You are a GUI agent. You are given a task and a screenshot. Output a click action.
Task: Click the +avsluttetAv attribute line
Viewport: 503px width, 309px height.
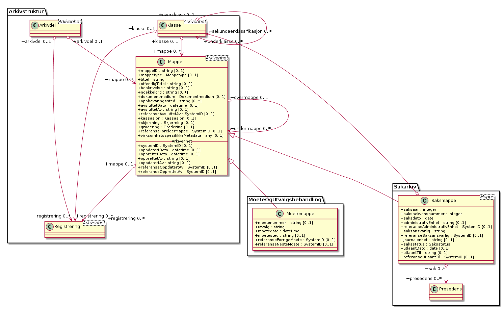163,110
